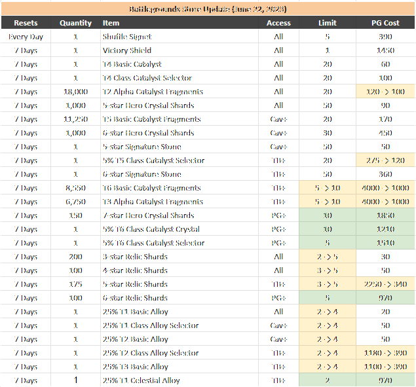Select the 3-star Relic Shards cell
Image resolution: width=416 pixels, height=387 pixels.
click(180, 257)
